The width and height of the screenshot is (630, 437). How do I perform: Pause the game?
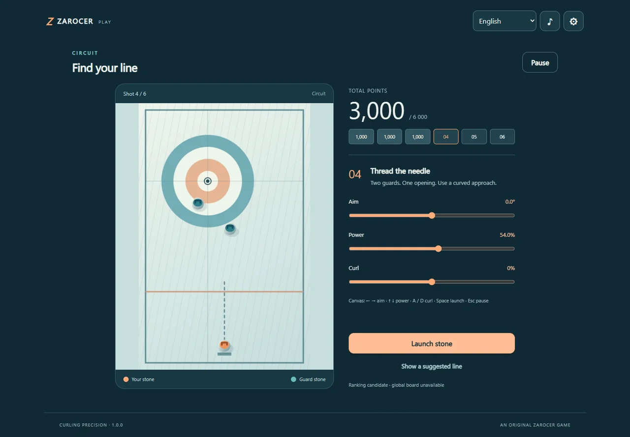coord(540,62)
